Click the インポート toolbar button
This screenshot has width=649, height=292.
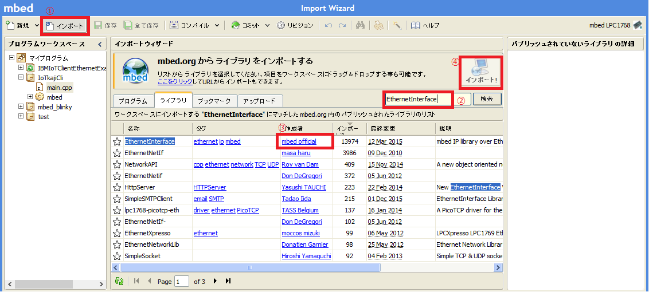point(65,26)
